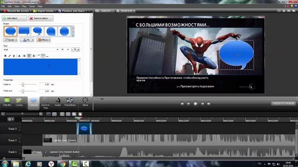Adjust the Fade in slider
The width and height of the screenshot is (298, 167).
pyautogui.click(x=23, y=84)
